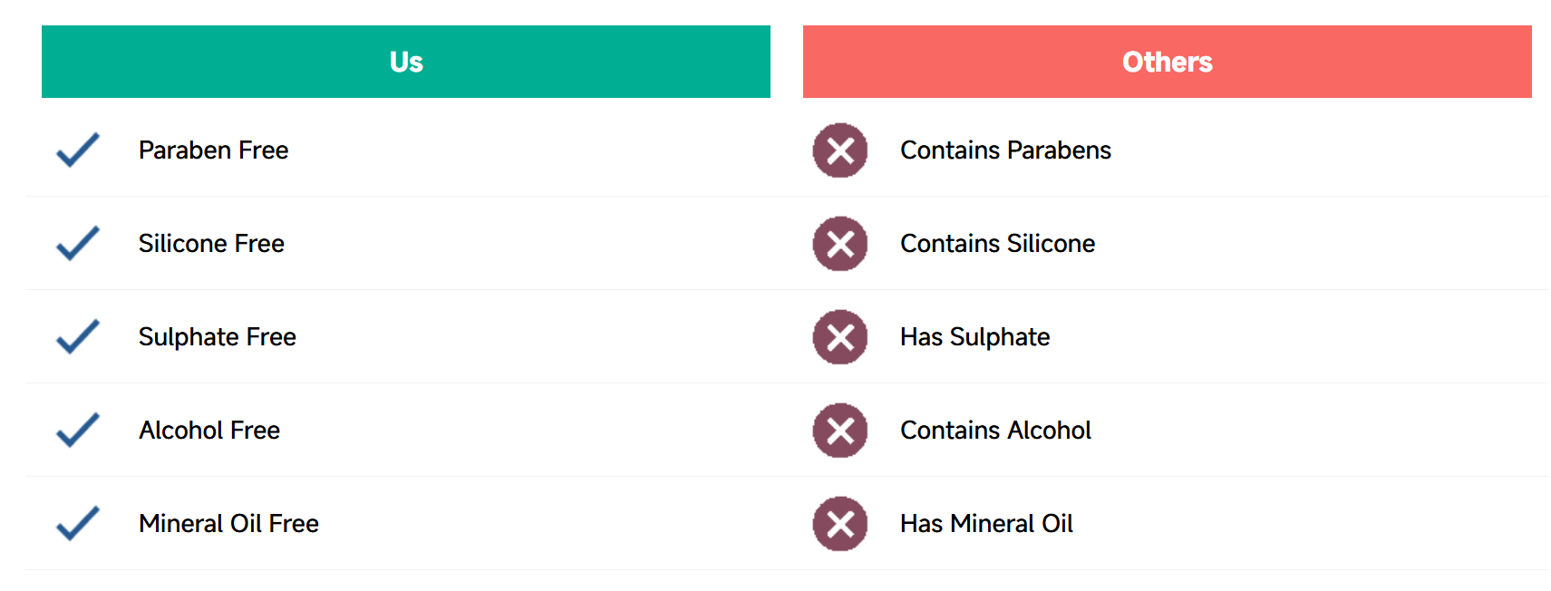Click the Sulphate Free text
Viewport: 1551px width, 591px height.
coord(218,337)
